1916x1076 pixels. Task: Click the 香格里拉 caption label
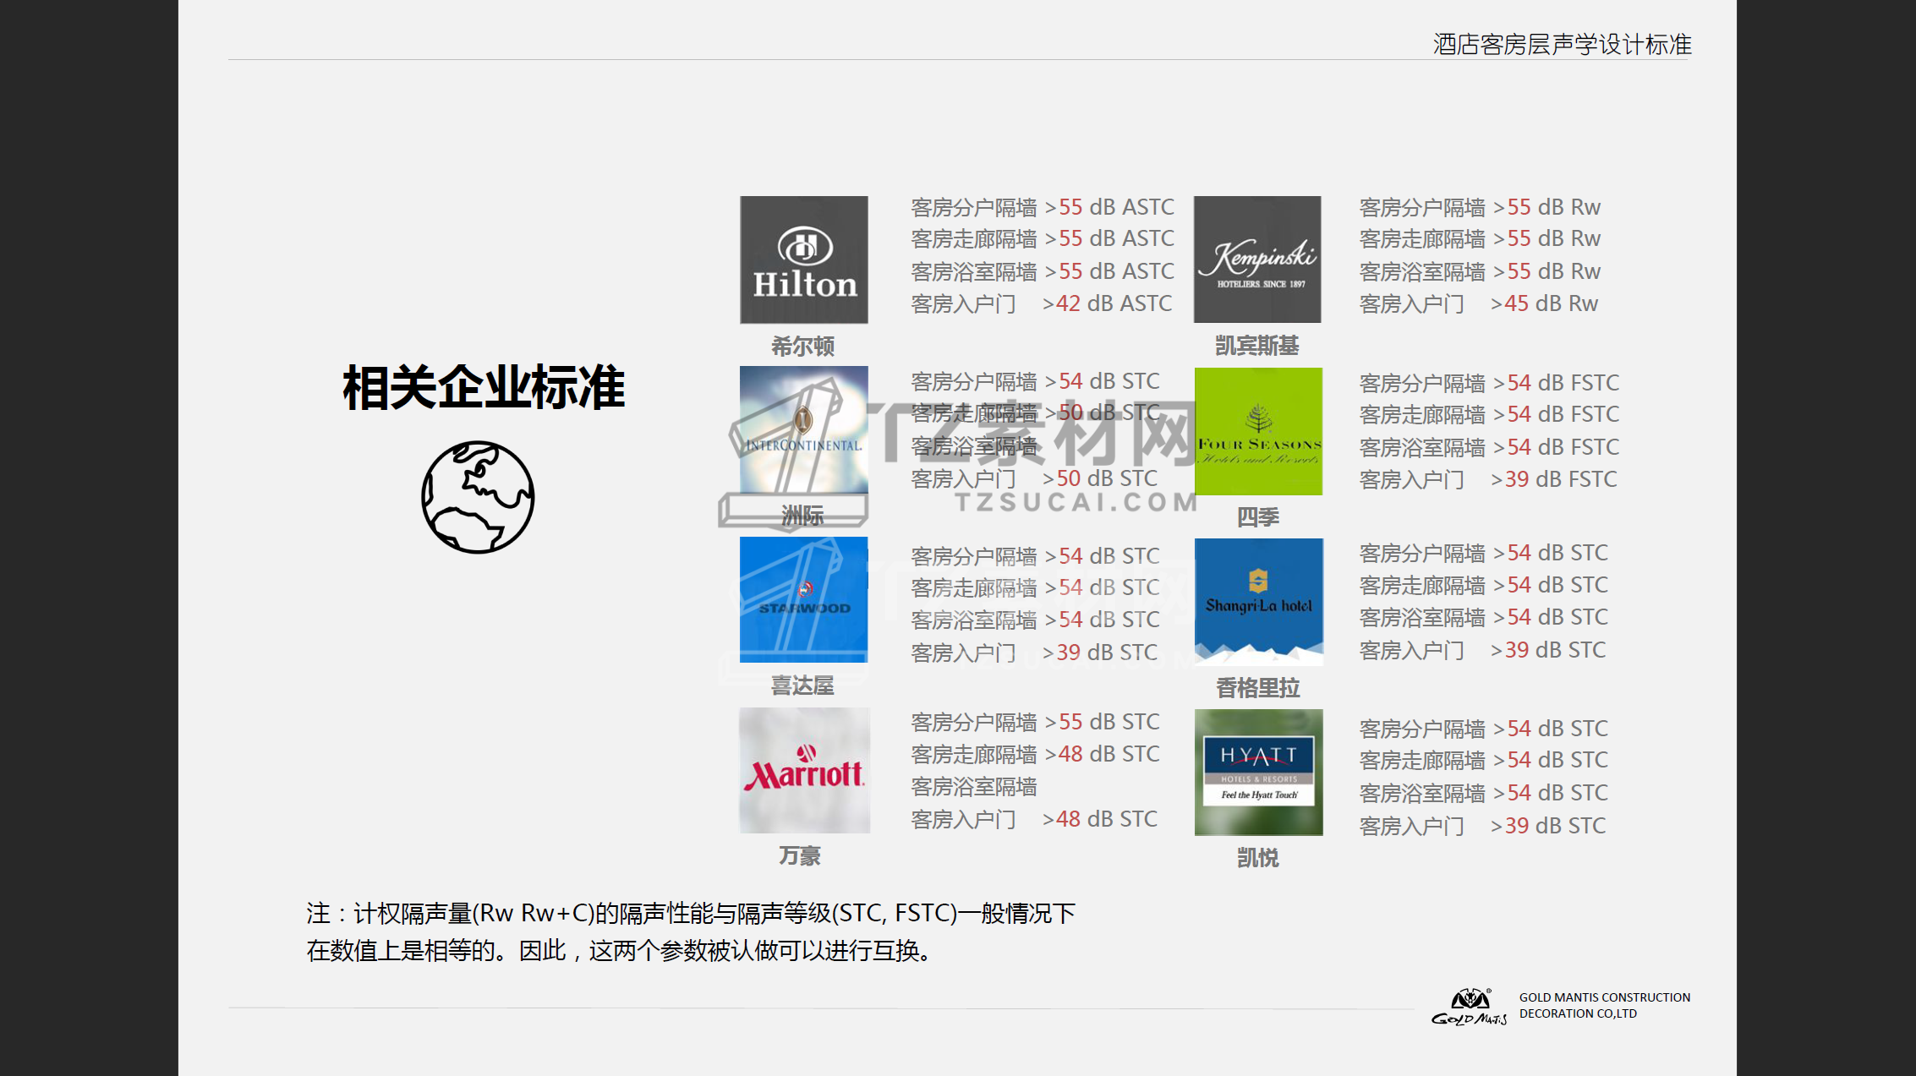[x=1257, y=688]
